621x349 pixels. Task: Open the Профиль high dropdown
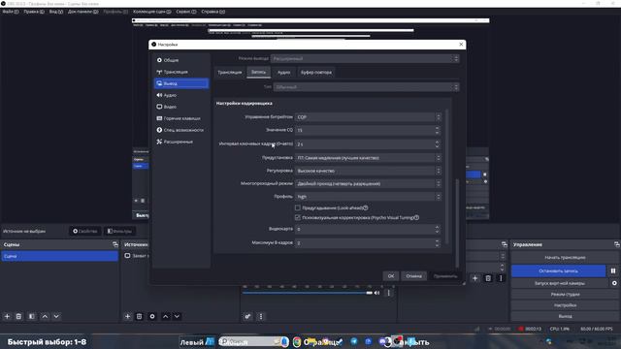coord(368,197)
